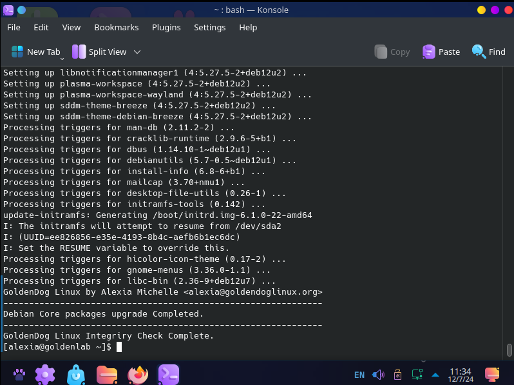Click the EN keyboard layout indicator
Image resolution: width=514 pixels, height=385 pixels.
[x=359, y=375]
